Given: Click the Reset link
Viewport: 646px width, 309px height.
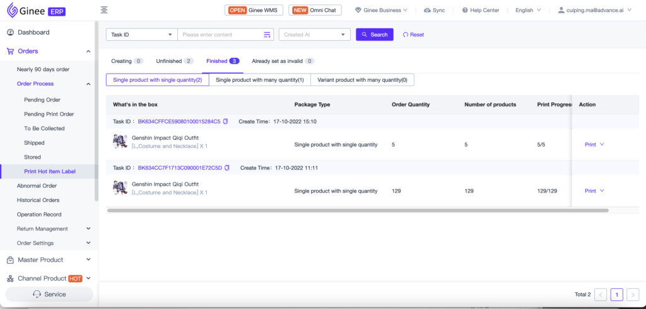Looking at the screenshot, I should click(x=413, y=35).
